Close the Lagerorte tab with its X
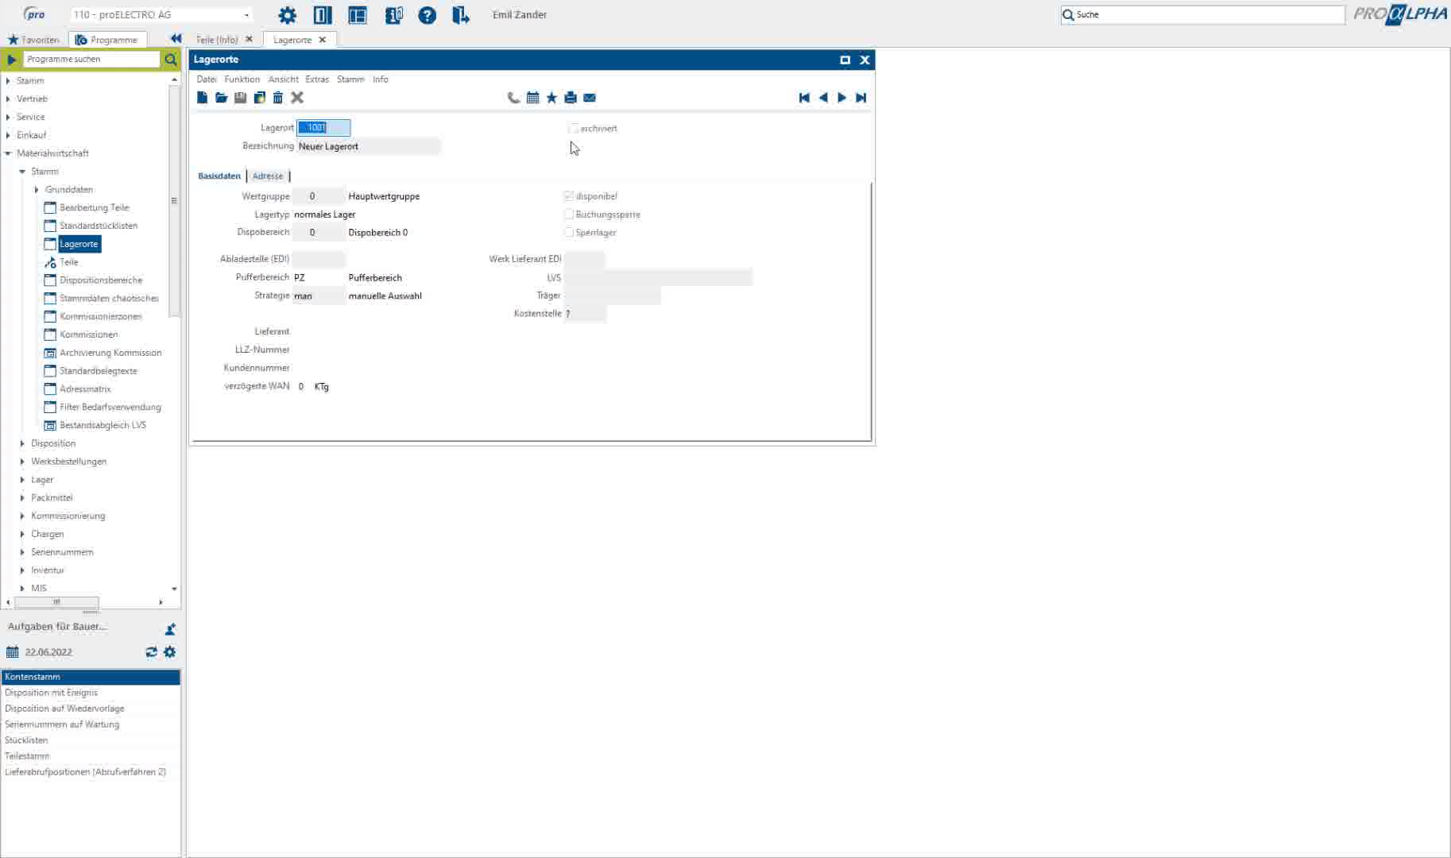This screenshot has height=858, width=1451. (x=322, y=40)
